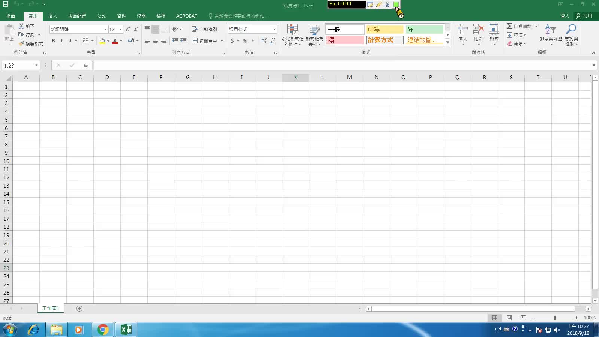Image resolution: width=599 pixels, height=337 pixels.
Task: Click the Format cells (格式) icon
Action: tap(494, 29)
